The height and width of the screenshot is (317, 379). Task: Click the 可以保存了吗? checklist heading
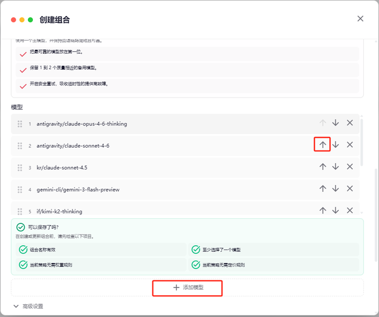click(44, 227)
